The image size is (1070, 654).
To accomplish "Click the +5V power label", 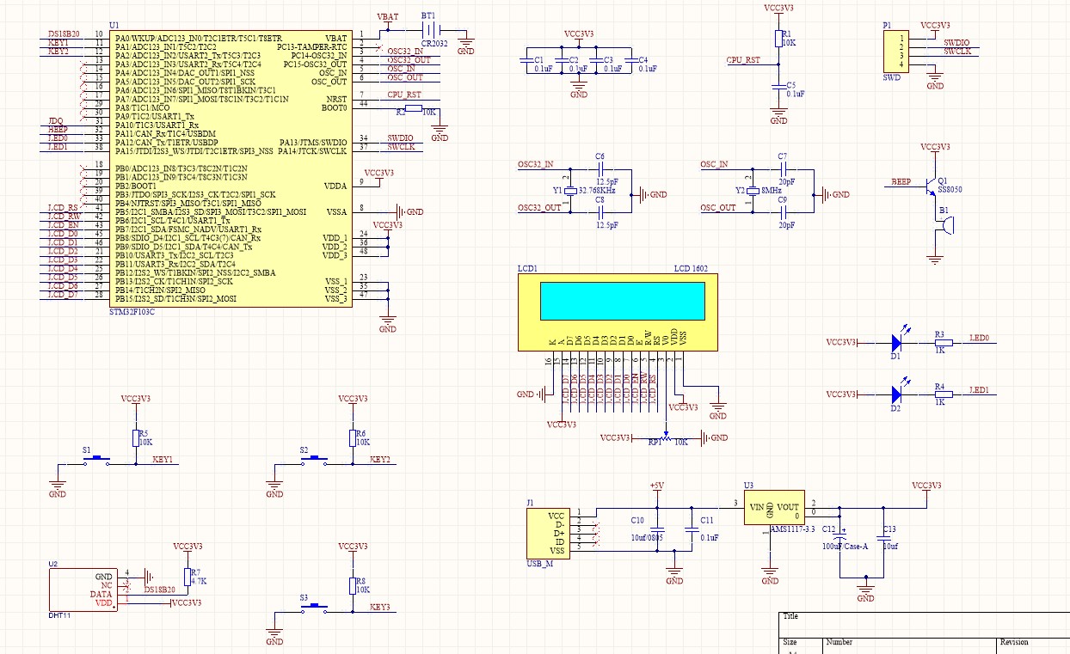I will tap(656, 486).
